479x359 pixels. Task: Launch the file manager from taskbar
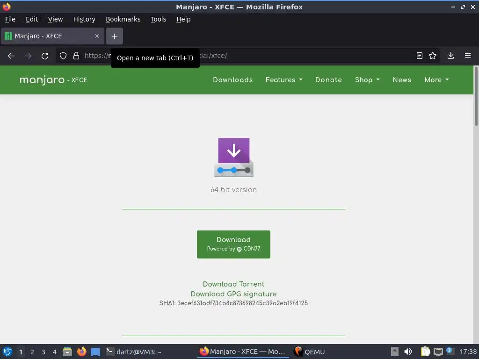(x=67, y=352)
